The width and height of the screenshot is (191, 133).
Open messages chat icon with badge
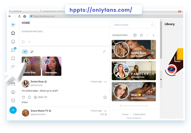point(13,50)
